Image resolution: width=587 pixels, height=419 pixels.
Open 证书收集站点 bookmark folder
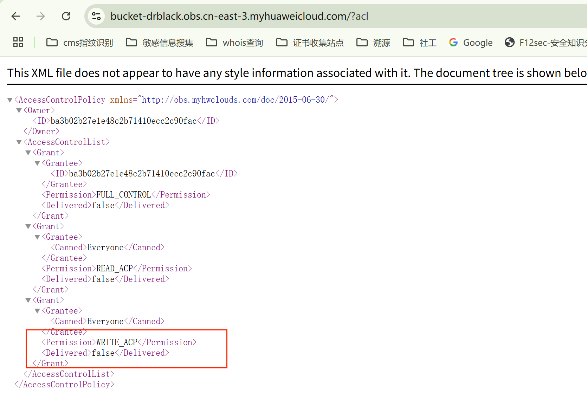pyautogui.click(x=310, y=43)
